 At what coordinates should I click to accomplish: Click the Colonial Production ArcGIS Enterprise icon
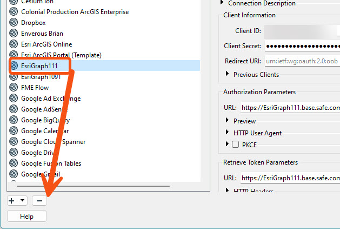tap(14, 11)
